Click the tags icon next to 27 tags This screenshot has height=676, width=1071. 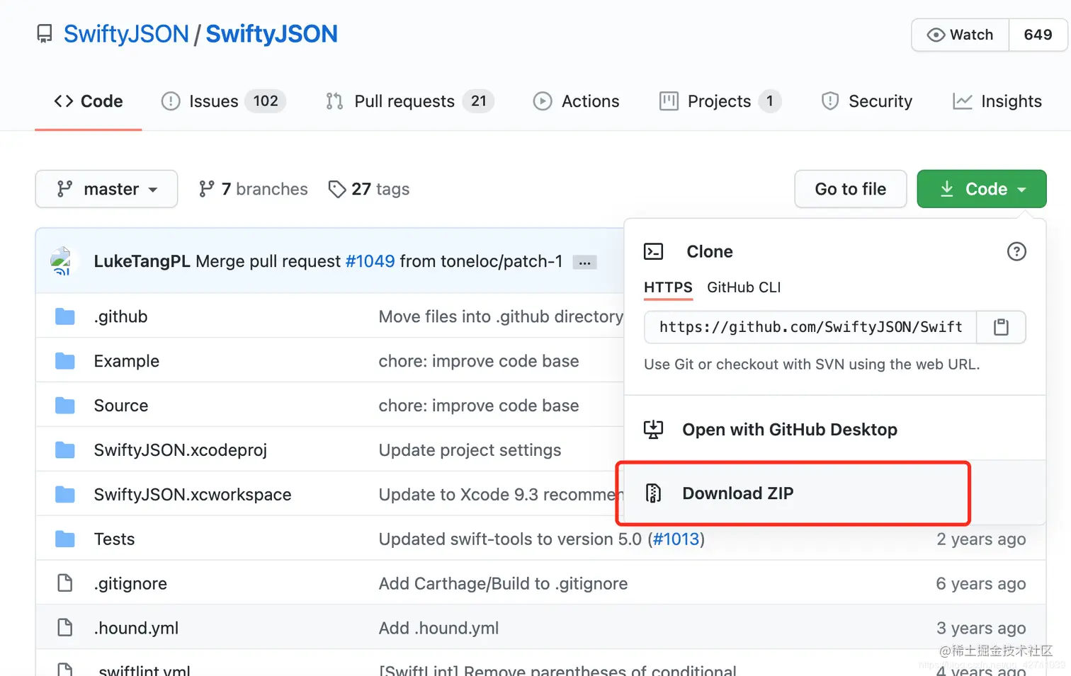(x=337, y=189)
